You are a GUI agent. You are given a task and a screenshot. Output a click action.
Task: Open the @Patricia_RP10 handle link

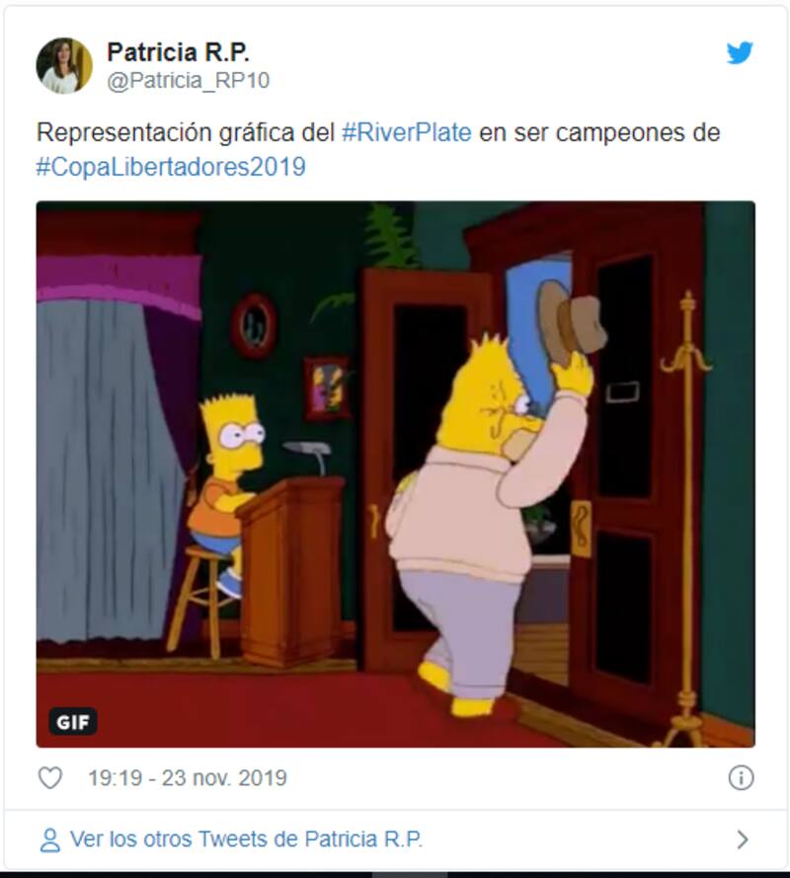coord(189,81)
